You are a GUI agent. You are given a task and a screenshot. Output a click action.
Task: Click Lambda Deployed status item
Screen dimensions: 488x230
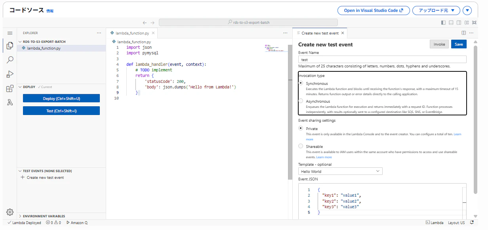pyautogui.click(x=24, y=223)
